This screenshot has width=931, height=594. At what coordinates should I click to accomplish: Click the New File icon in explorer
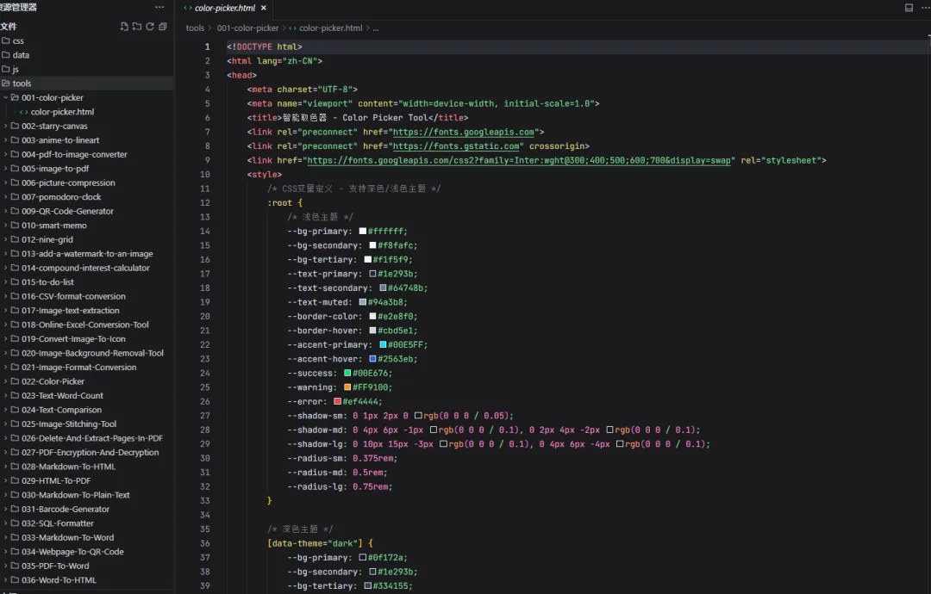pyautogui.click(x=123, y=26)
